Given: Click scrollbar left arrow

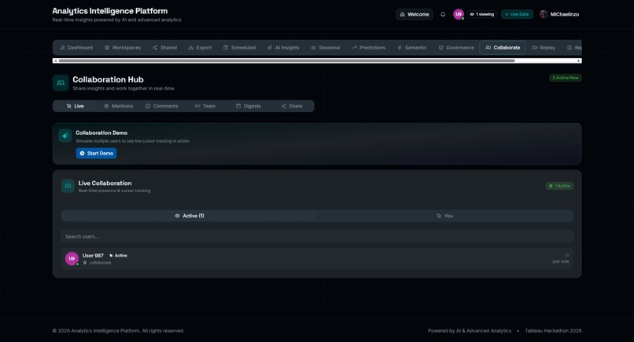Looking at the screenshot, I should pyautogui.click(x=55, y=60).
